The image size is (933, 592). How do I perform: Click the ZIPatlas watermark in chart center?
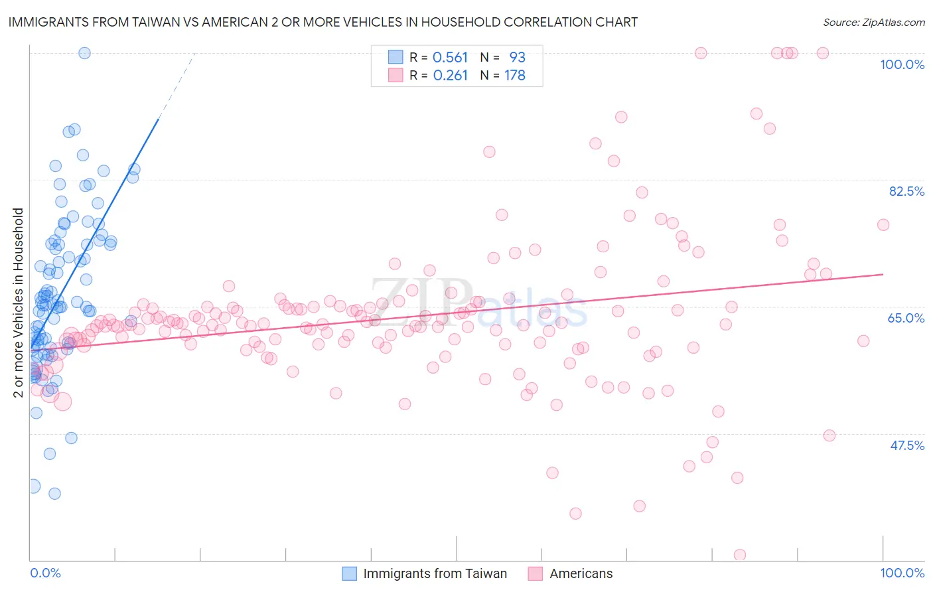pyautogui.click(x=479, y=303)
